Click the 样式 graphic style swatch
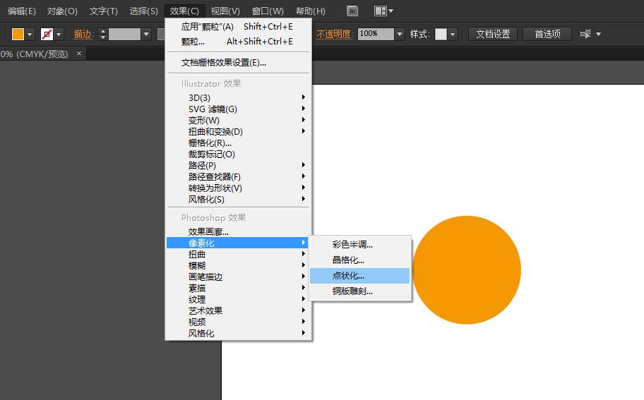Screen dimensions: 644x400 pyautogui.click(x=441, y=34)
